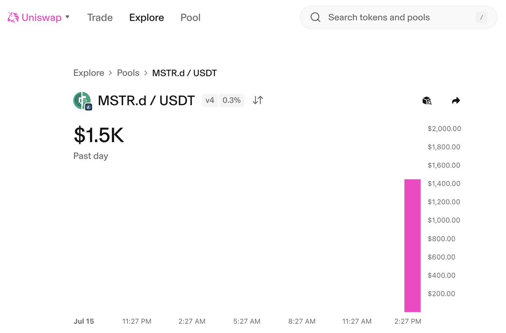The image size is (506, 333).
Task: Click the v4 version badge
Action: coord(210,100)
